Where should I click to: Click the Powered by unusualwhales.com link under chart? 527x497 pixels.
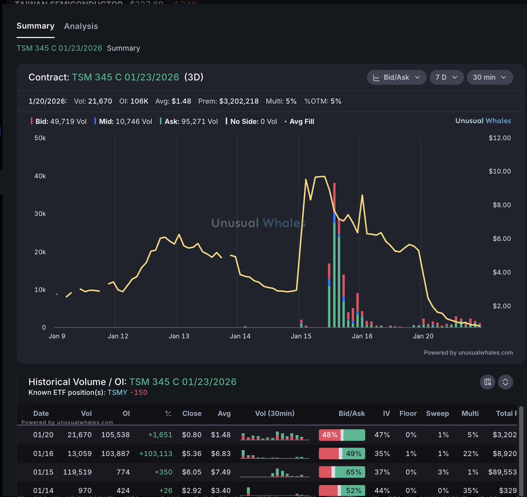click(468, 352)
